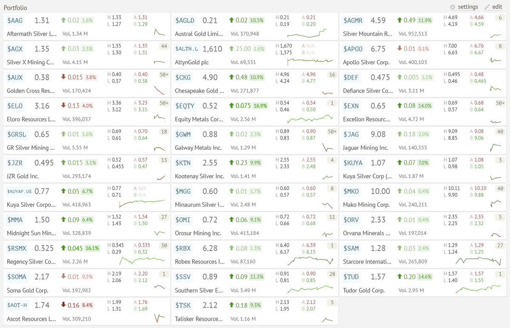The image size is (510, 328).
Task: Click the Portfolio title
Action: point(15,7)
